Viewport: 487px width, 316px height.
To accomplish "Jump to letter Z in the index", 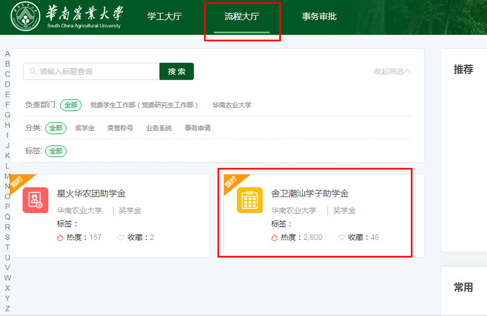I will tap(7, 309).
